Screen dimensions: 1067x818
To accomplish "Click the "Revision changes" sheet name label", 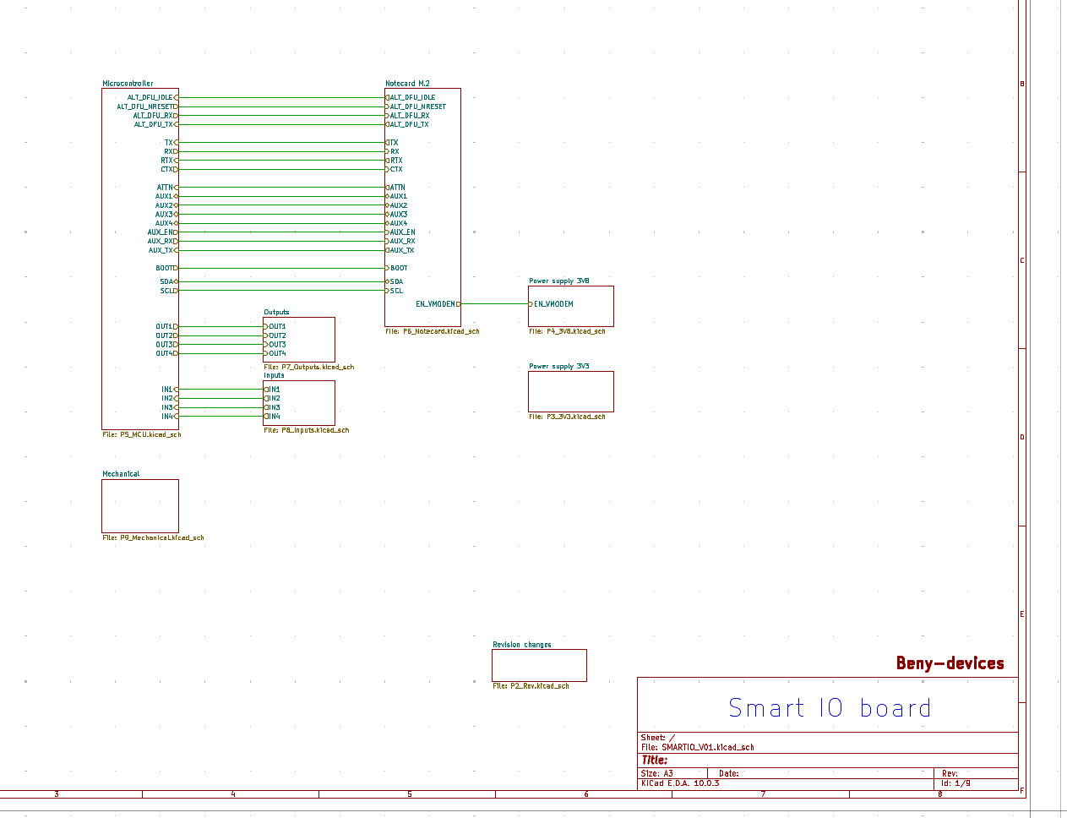I will tap(522, 645).
